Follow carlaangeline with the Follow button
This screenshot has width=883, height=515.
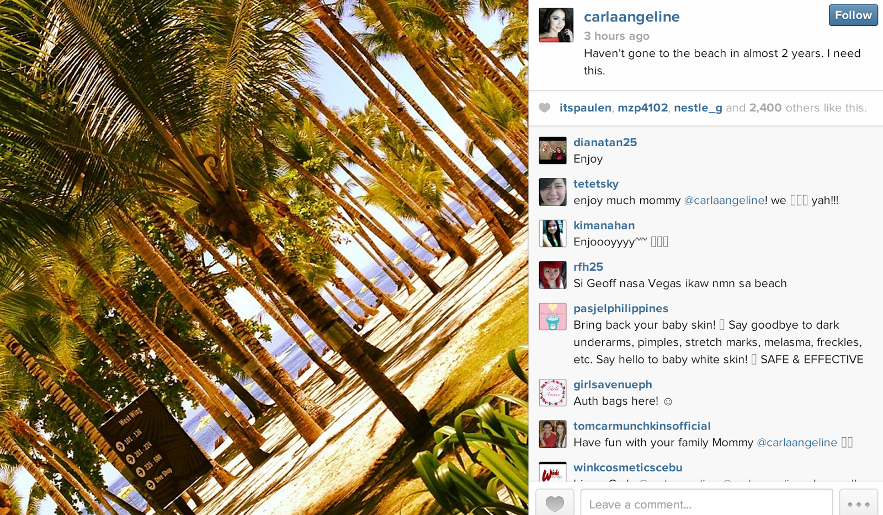coord(853,15)
